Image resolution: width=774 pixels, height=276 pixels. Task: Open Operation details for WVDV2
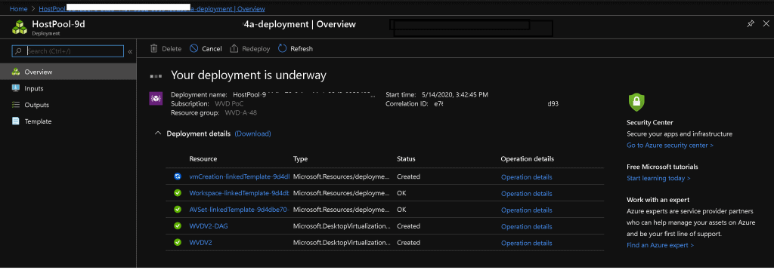(x=526, y=243)
